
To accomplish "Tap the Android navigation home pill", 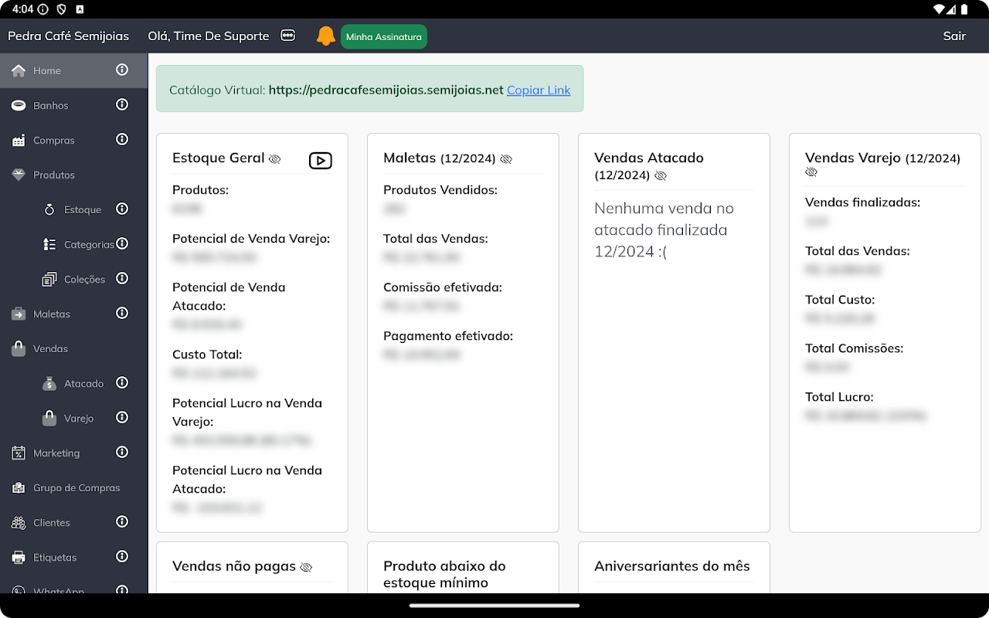I will click(x=494, y=606).
